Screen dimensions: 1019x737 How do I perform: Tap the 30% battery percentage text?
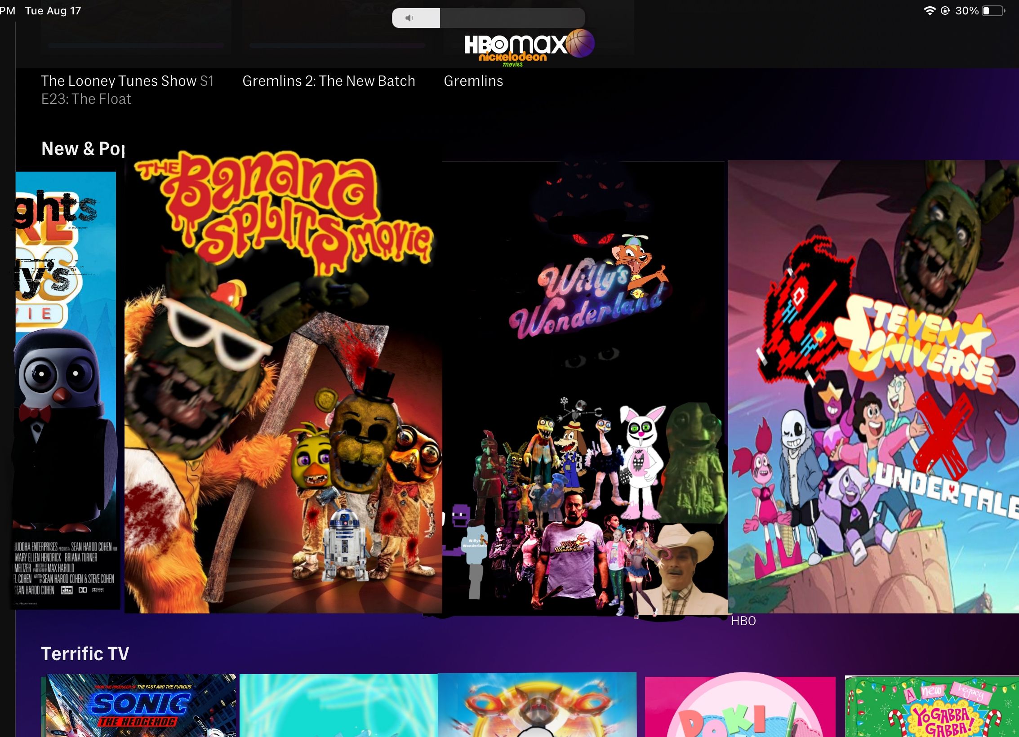coord(967,11)
